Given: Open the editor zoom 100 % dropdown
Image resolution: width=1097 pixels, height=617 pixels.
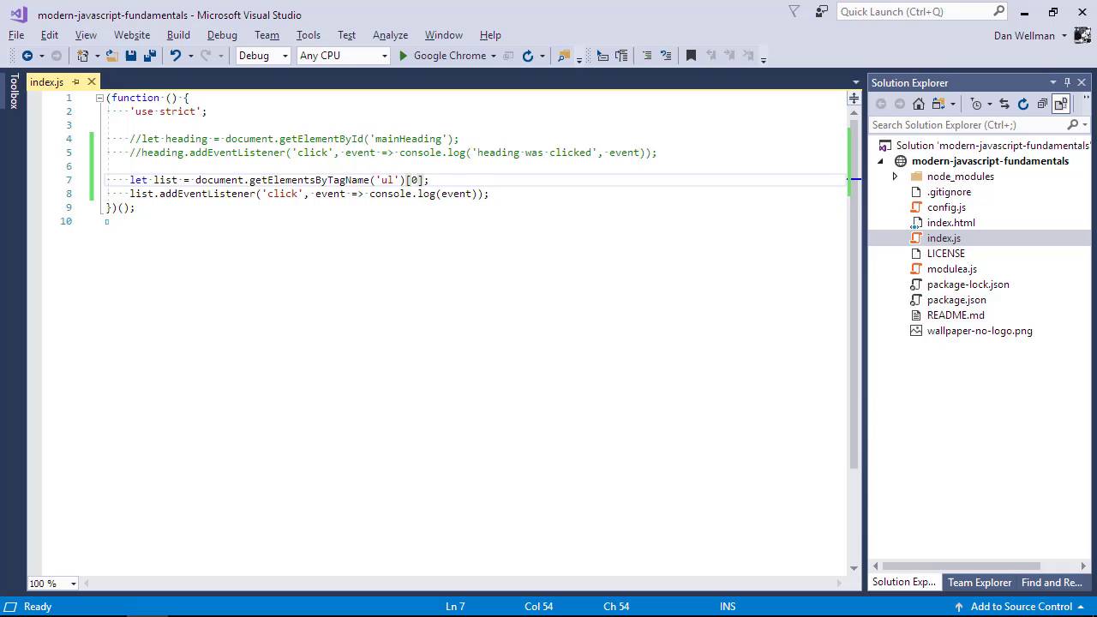Looking at the screenshot, I should pyautogui.click(x=73, y=584).
